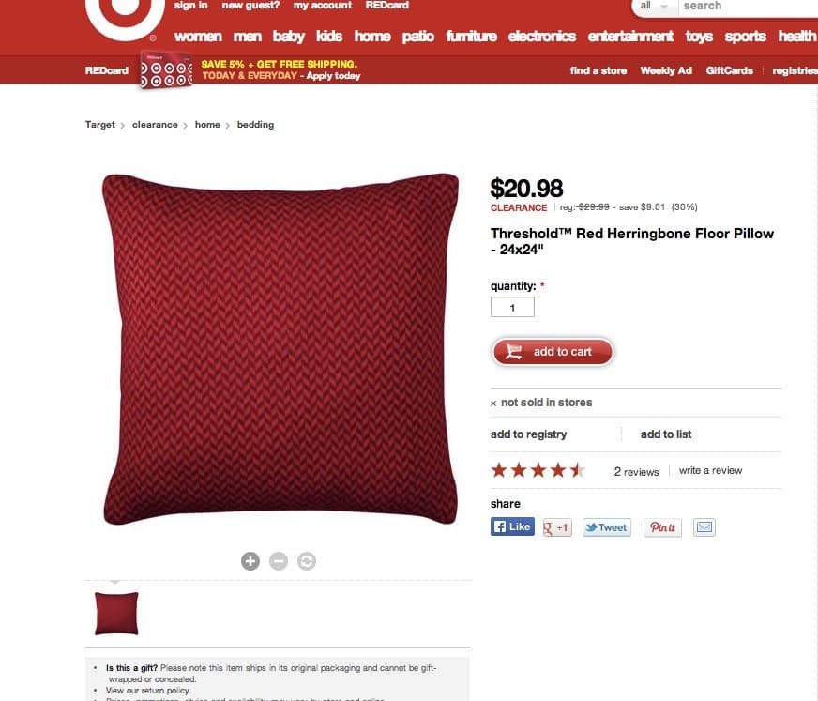Pin the pillow to Pinterest
Image resolution: width=818 pixels, height=701 pixels.
click(662, 527)
